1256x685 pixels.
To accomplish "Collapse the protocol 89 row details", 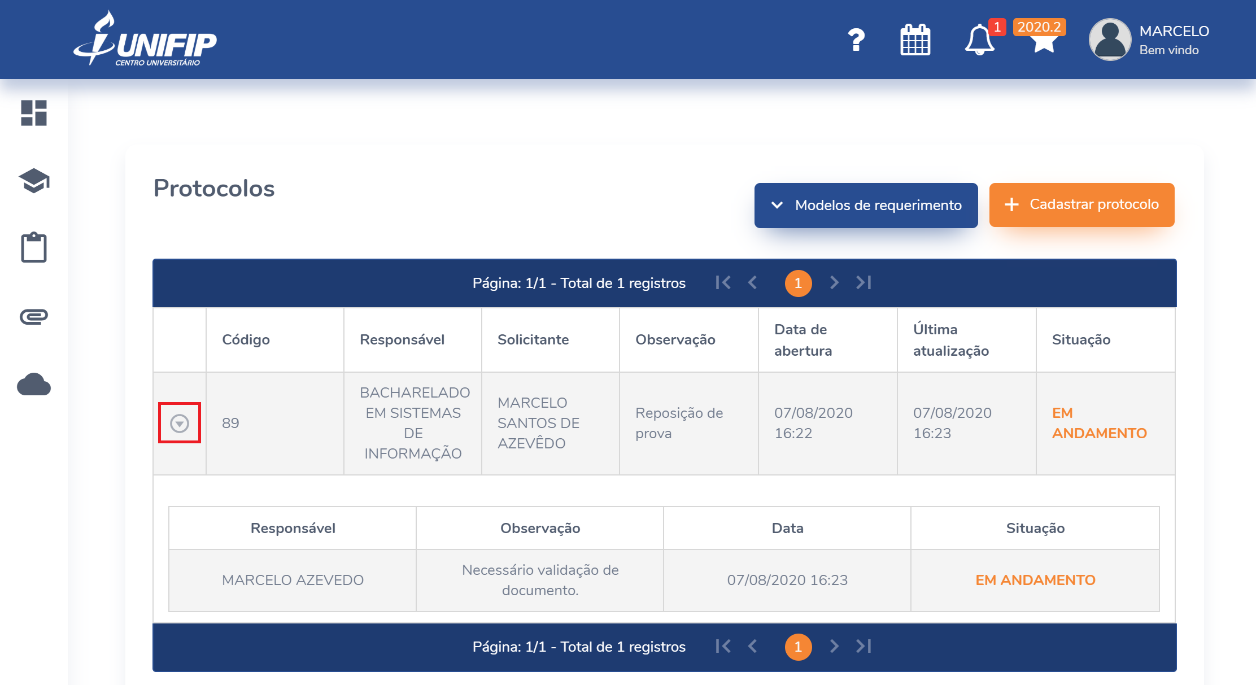I will [x=180, y=423].
